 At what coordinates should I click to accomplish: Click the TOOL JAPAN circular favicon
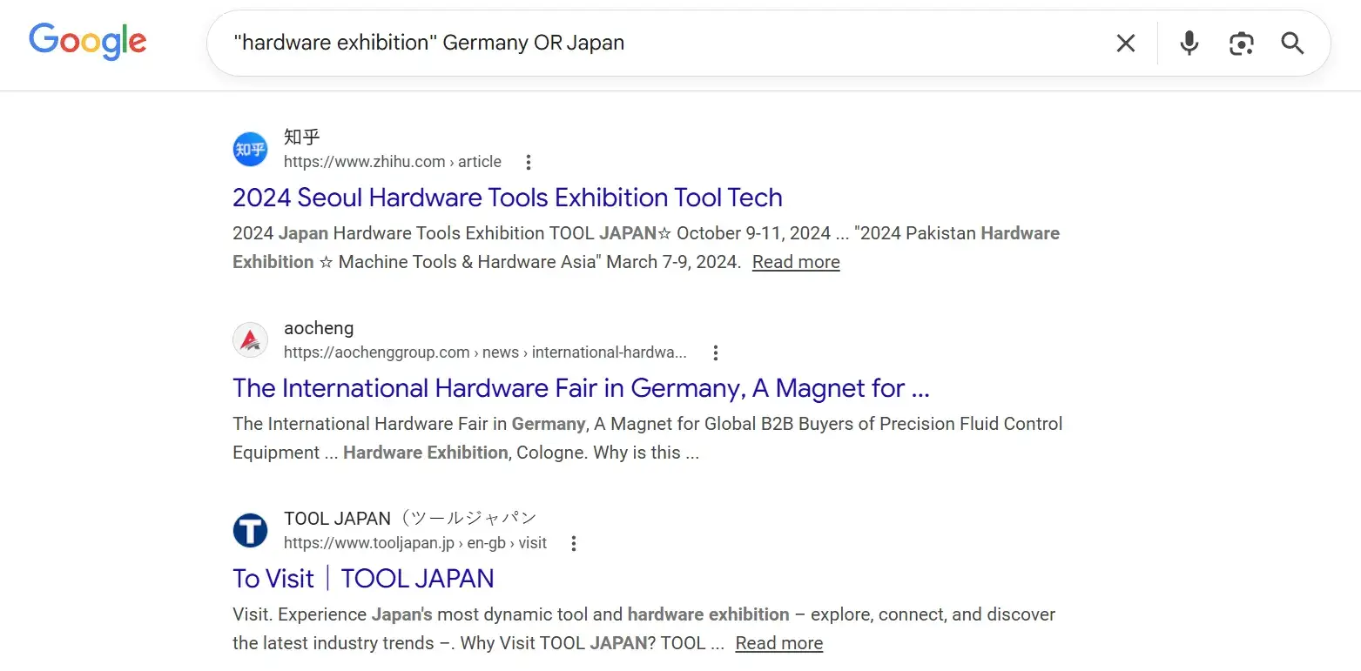tap(250, 529)
